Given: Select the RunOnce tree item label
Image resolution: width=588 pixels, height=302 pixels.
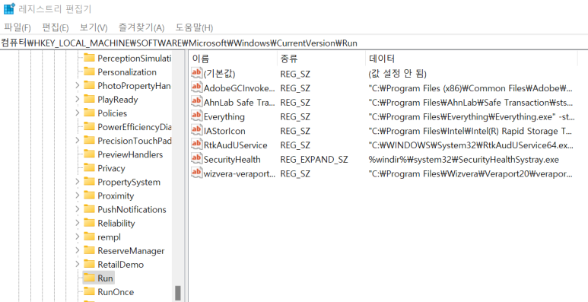Looking at the screenshot, I should 116,292.
